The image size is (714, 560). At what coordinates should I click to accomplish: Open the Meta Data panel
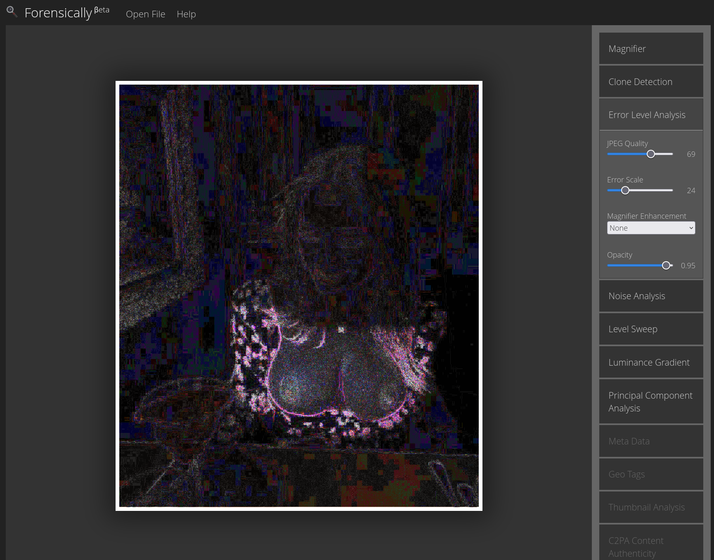(651, 441)
